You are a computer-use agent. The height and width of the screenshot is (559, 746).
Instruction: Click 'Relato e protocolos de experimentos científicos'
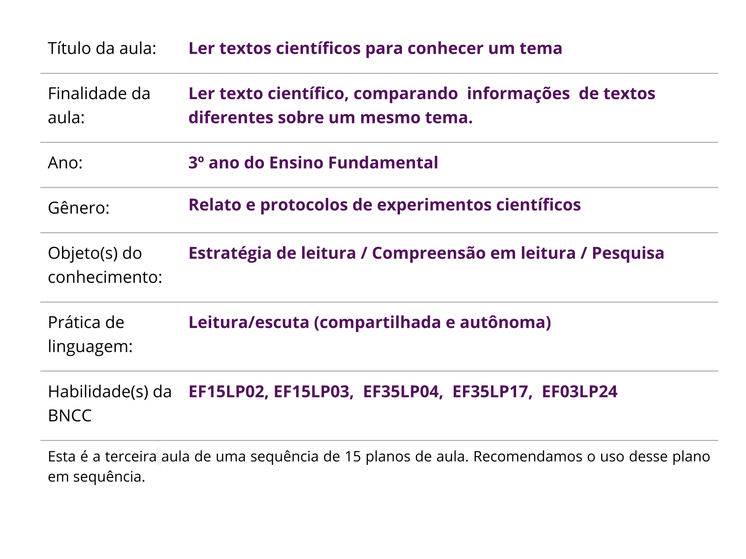(x=384, y=205)
